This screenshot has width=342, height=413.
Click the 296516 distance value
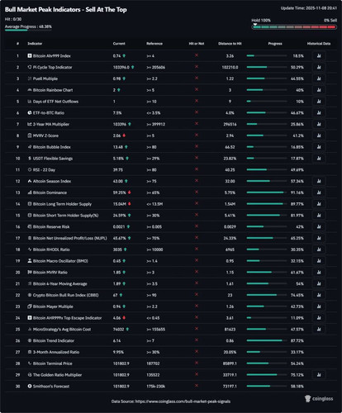[230, 124]
